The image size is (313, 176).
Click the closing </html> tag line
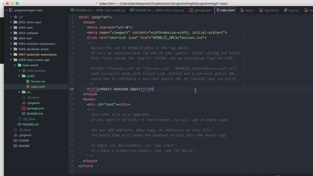[x=86, y=166]
